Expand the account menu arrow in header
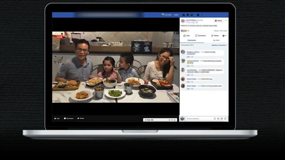285x160 pixels. pyautogui.click(x=202, y=15)
